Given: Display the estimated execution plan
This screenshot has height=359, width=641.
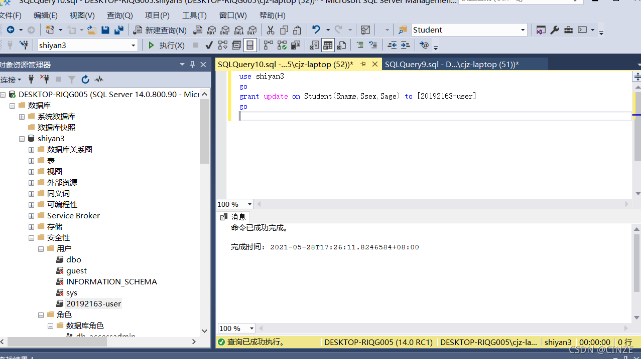Looking at the screenshot, I should [223, 45].
